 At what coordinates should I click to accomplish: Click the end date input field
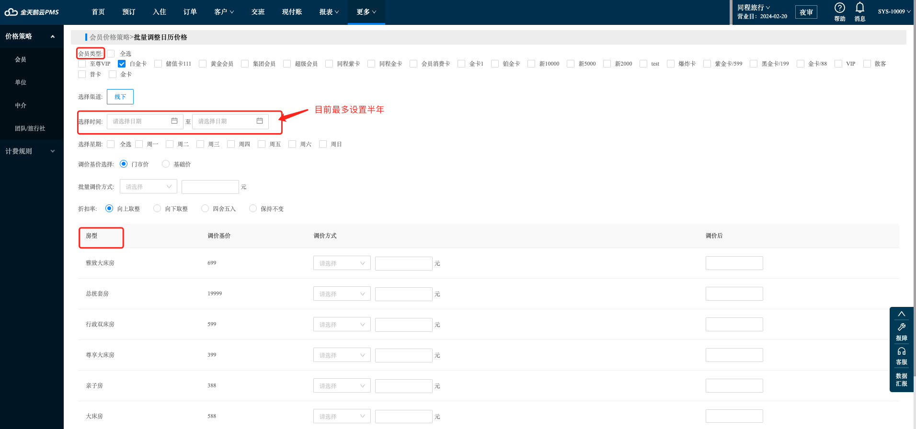coord(230,121)
